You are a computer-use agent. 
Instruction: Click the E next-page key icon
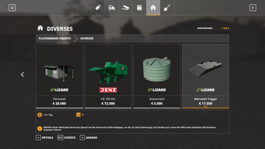pyautogui.click(x=253, y=8)
